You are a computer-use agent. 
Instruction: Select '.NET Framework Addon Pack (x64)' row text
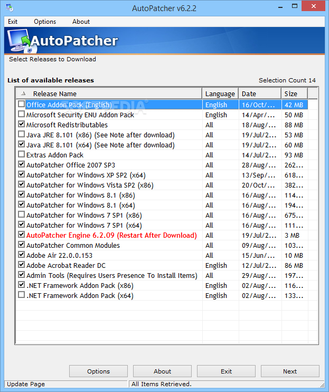click(80, 295)
